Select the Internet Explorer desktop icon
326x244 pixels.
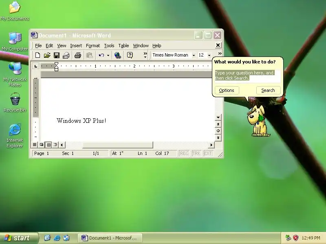pyautogui.click(x=15, y=136)
